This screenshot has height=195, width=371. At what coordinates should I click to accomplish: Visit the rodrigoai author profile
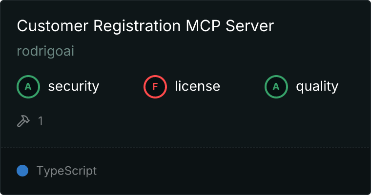[x=45, y=51]
